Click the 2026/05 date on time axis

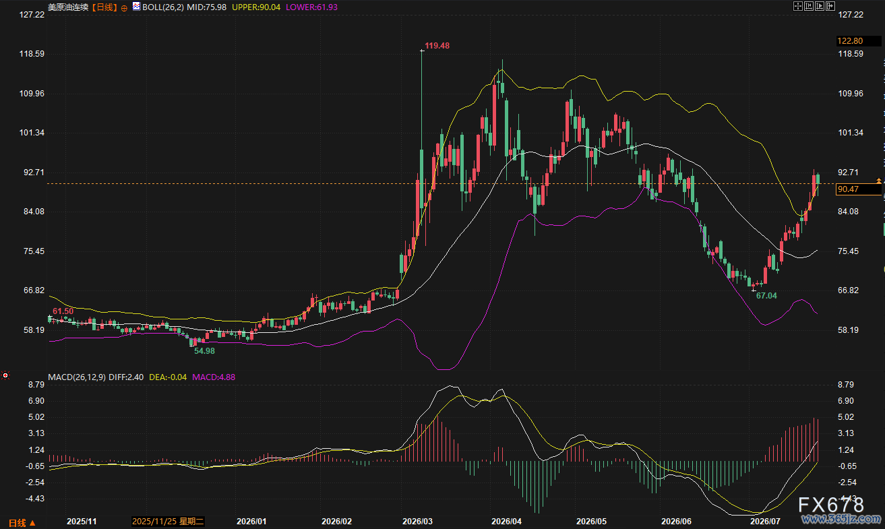(x=592, y=522)
